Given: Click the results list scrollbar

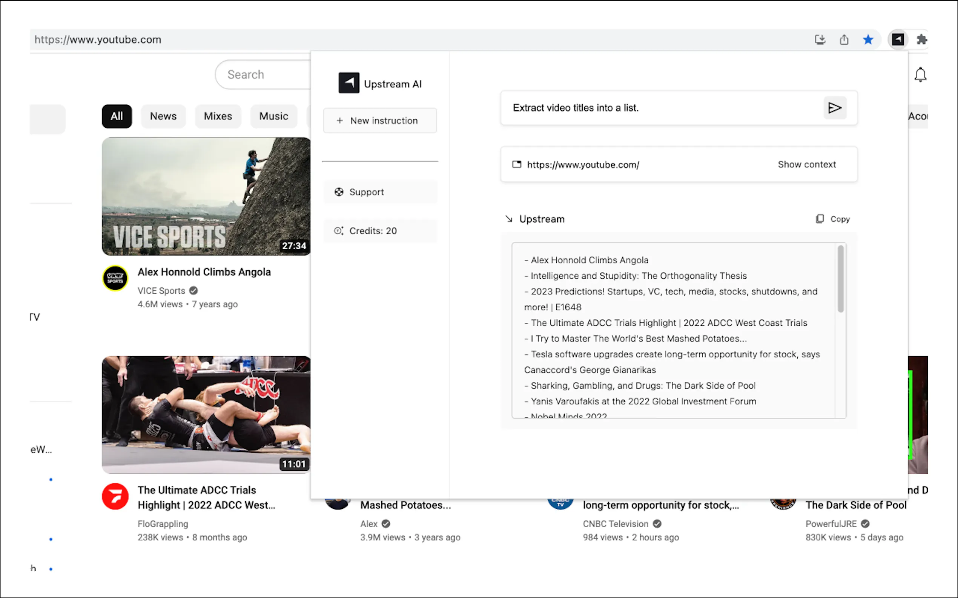Looking at the screenshot, I should pyautogui.click(x=840, y=279).
